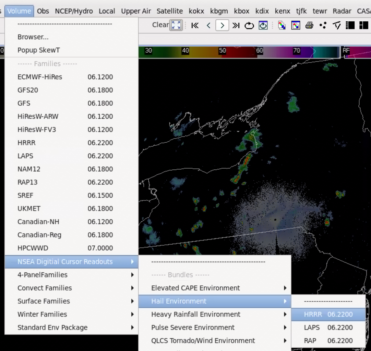
Task: Select LAPS 06.2200 under Hail Environment
Action: (x=329, y=328)
